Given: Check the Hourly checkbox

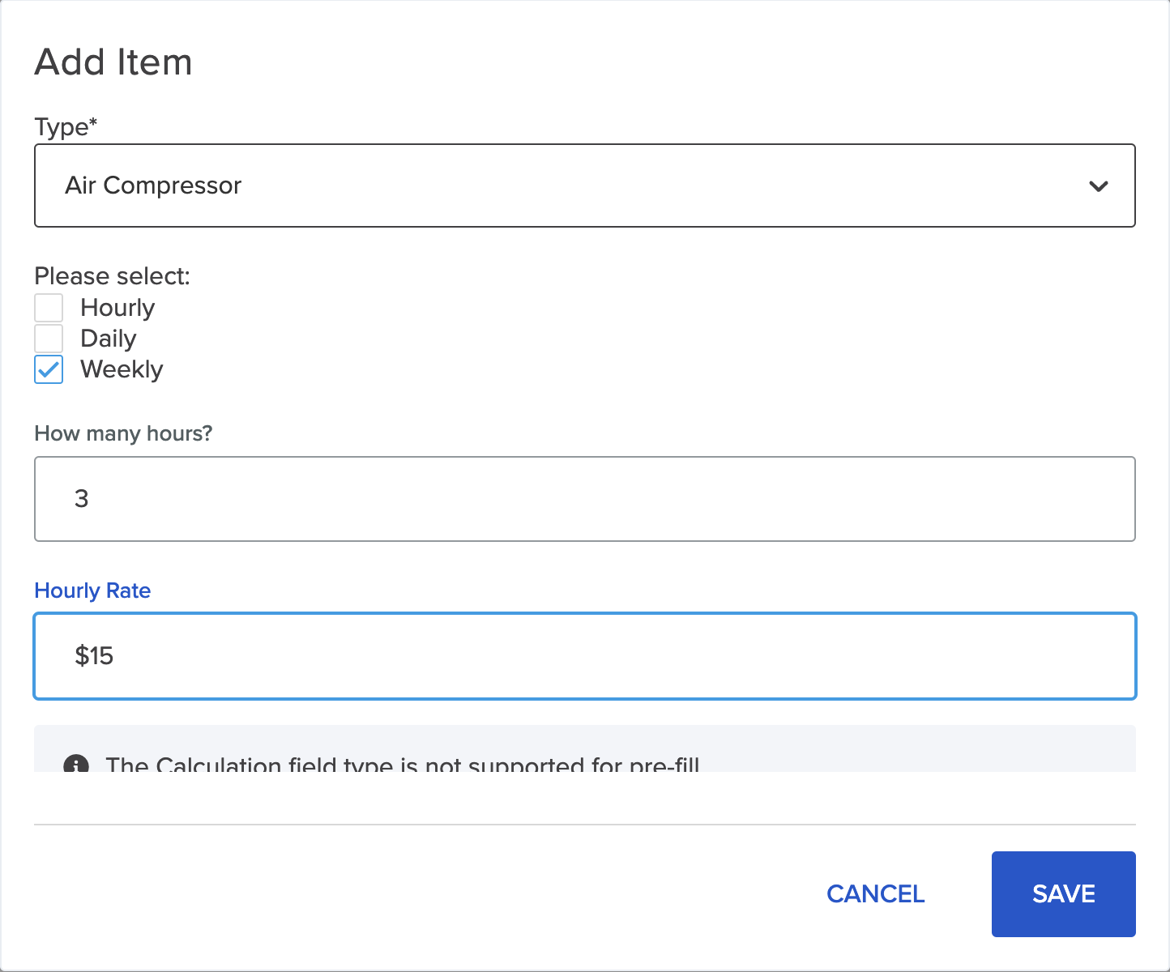Looking at the screenshot, I should 49,308.
